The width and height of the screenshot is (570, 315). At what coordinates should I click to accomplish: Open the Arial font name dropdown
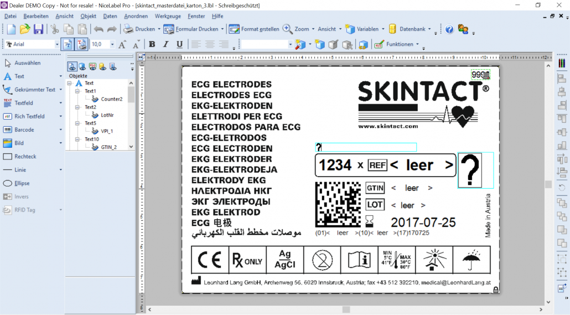point(56,44)
